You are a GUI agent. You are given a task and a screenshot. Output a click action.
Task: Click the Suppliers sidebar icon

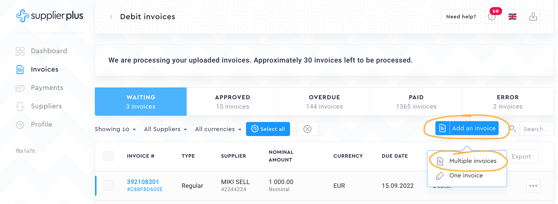pyautogui.click(x=20, y=106)
